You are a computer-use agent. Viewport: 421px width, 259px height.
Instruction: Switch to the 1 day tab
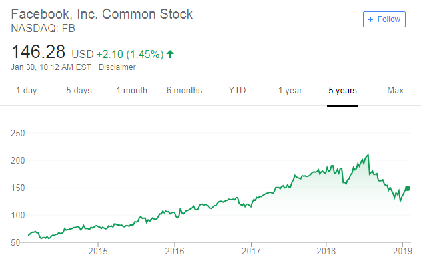pyautogui.click(x=26, y=91)
